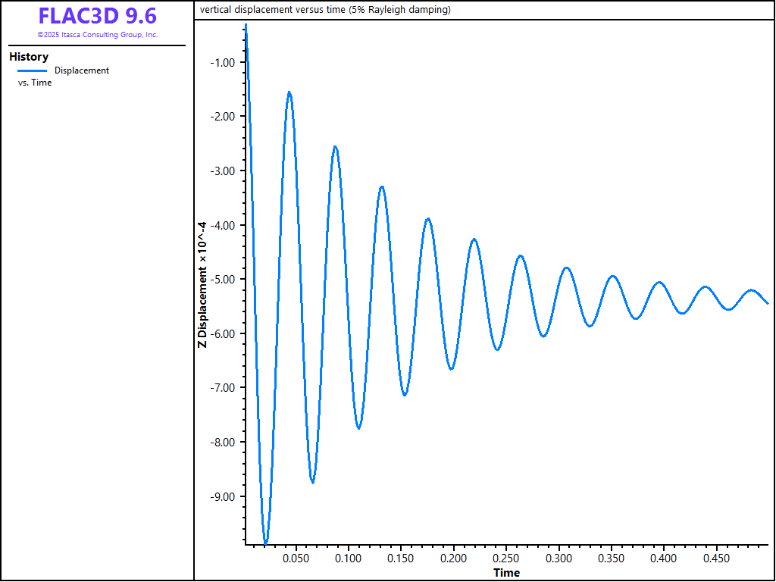The image size is (776, 582).
Task: Select the History legend heading
Action: pos(29,57)
